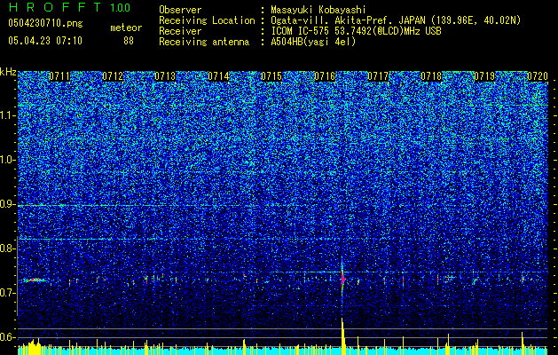Click the 0.9 kHz axis label
The image size is (558, 355).
point(7,204)
